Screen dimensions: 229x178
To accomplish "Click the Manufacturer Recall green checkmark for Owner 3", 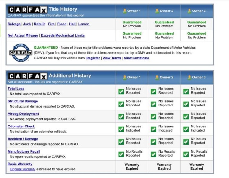I will [x=186, y=154].
